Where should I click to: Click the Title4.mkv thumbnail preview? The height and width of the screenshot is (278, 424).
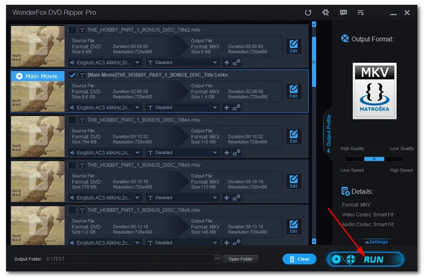(x=38, y=137)
